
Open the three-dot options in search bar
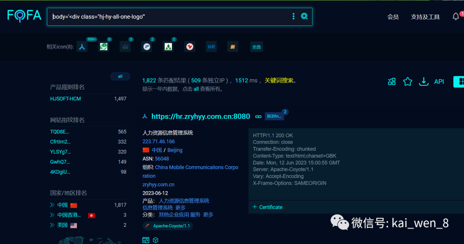pos(293,16)
